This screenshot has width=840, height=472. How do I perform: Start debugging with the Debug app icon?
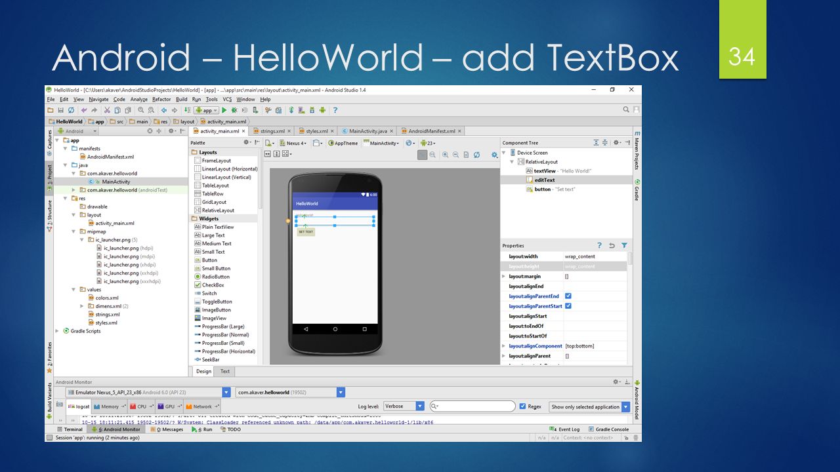234,110
